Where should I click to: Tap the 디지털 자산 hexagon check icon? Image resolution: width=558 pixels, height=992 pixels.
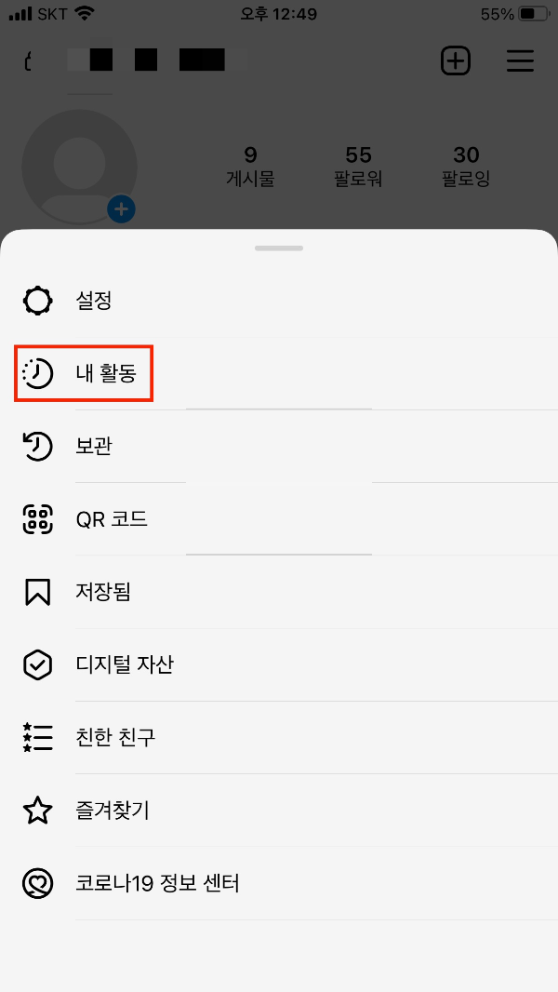38,665
